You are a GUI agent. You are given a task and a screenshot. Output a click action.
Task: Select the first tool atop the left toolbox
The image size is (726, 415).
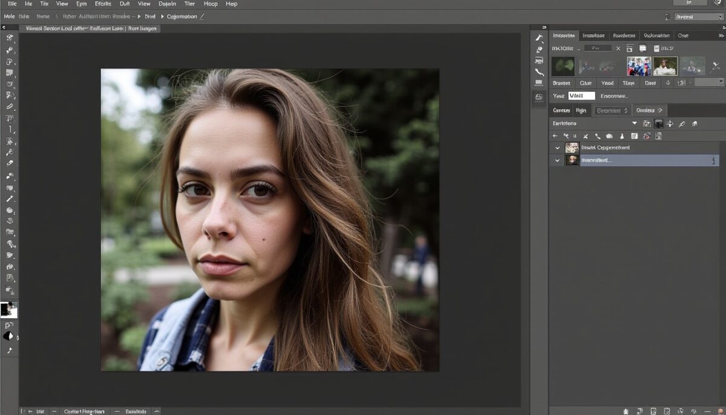[x=10, y=38]
